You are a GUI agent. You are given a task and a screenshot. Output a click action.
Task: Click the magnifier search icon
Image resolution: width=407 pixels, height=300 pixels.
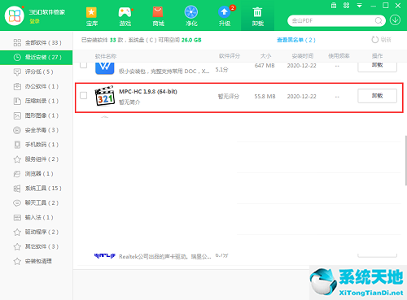379,20
